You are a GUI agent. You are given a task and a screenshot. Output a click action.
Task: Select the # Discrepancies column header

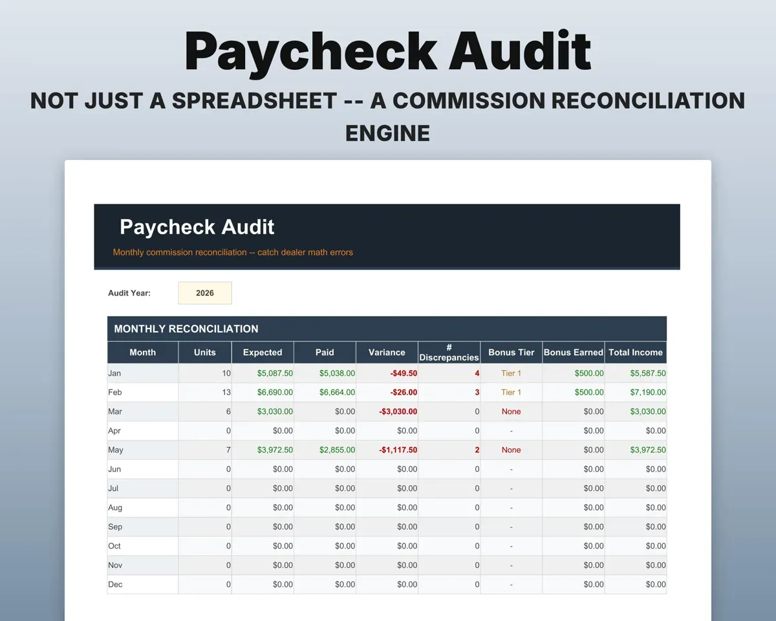449,353
